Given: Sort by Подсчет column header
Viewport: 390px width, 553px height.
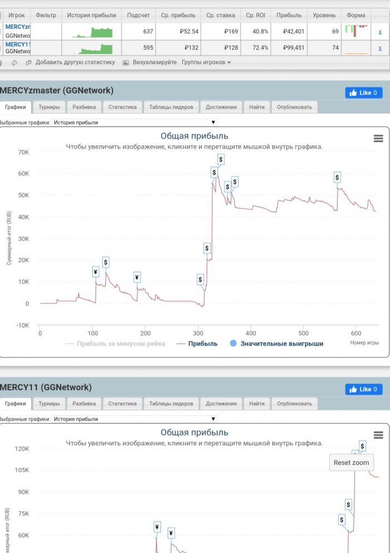Looking at the screenshot, I should click(x=138, y=16).
